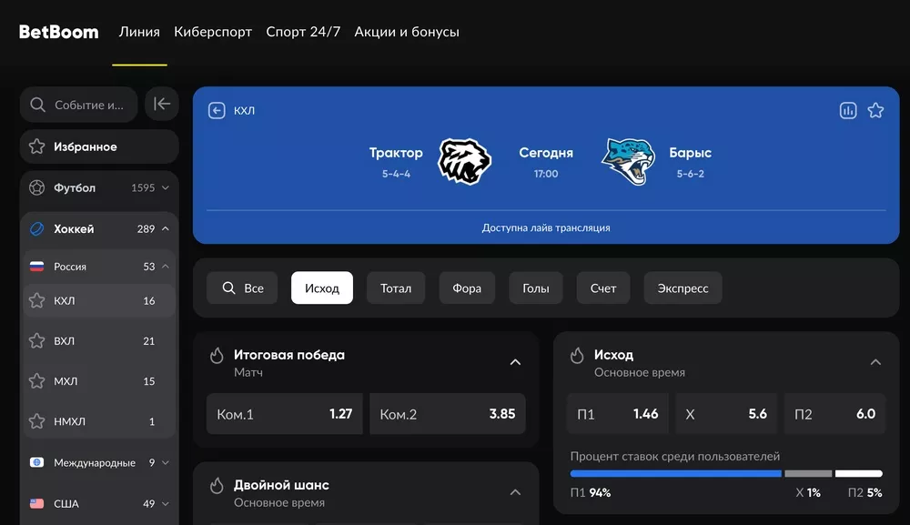Collapse the Итоговая победа market section

[x=515, y=362]
